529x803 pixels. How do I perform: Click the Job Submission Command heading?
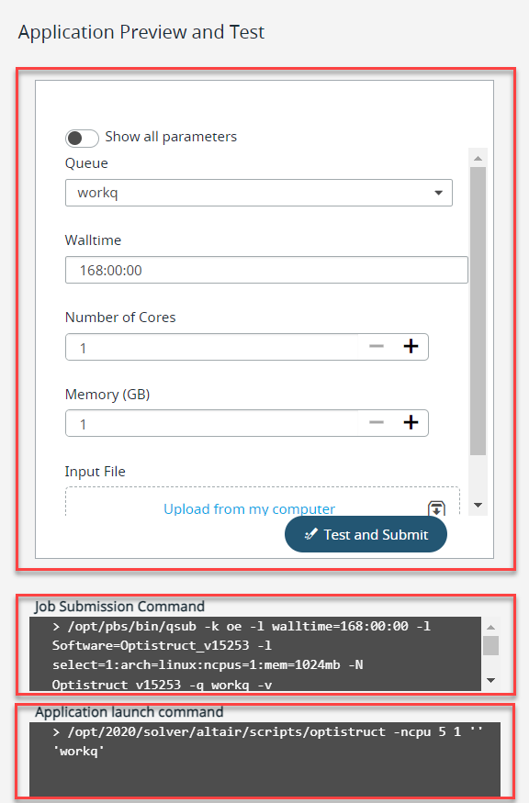pyautogui.click(x=119, y=607)
